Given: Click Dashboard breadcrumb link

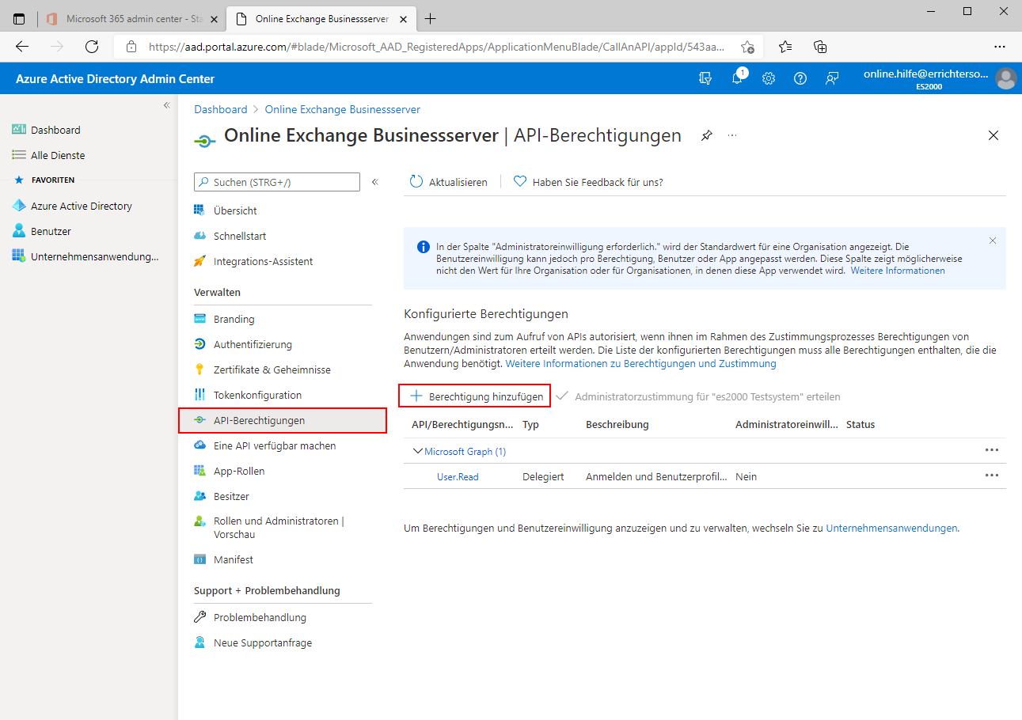Looking at the screenshot, I should 221,109.
